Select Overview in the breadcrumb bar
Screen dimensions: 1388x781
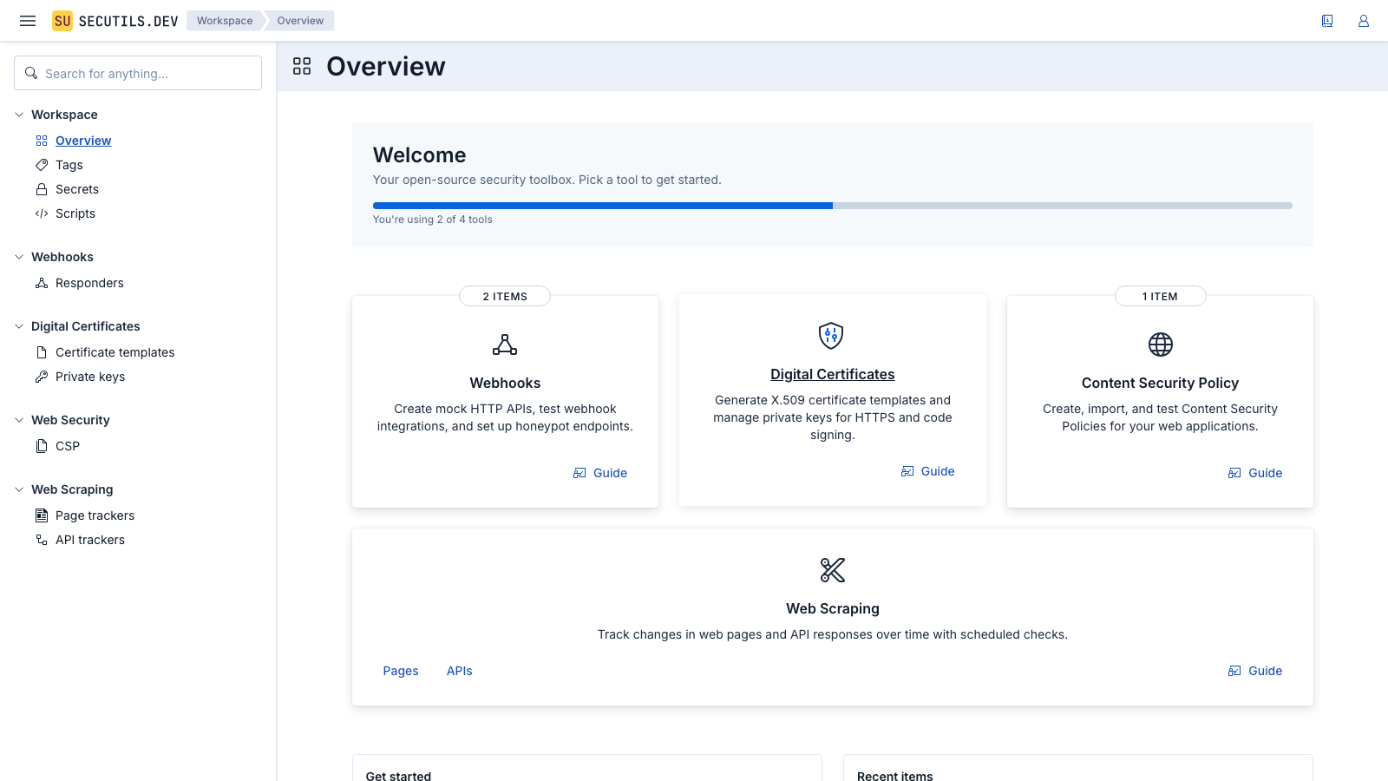click(x=300, y=20)
